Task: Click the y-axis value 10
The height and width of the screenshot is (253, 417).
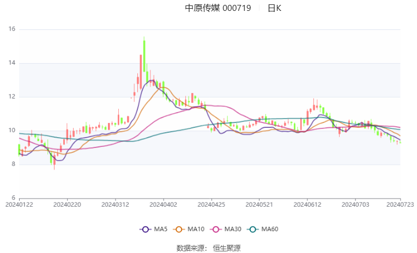Action: (x=12, y=131)
